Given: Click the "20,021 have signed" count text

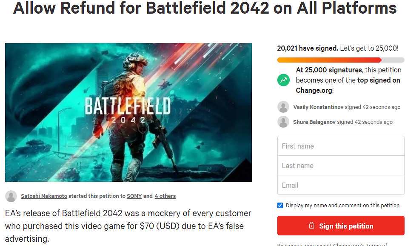Looking at the screenshot, I should click(308, 49).
